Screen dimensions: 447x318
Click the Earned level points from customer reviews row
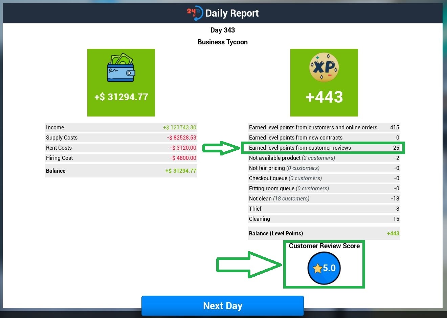(323, 148)
